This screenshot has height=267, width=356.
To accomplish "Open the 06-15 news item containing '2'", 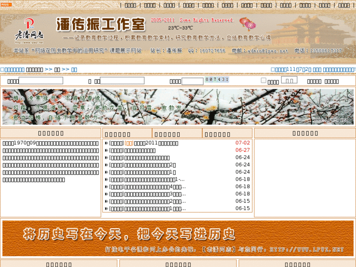I will pyautogui.click(x=155, y=201).
